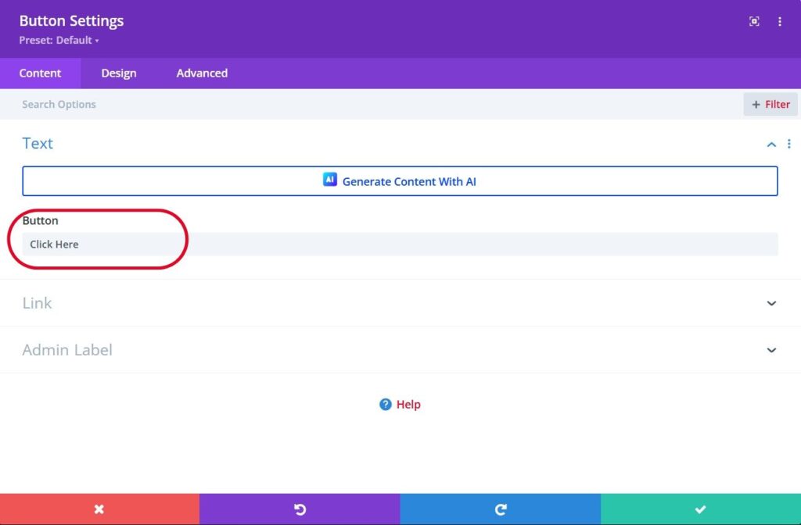Open the Filter options
Image resolution: width=801 pixels, height=525 pixels.
770,104
